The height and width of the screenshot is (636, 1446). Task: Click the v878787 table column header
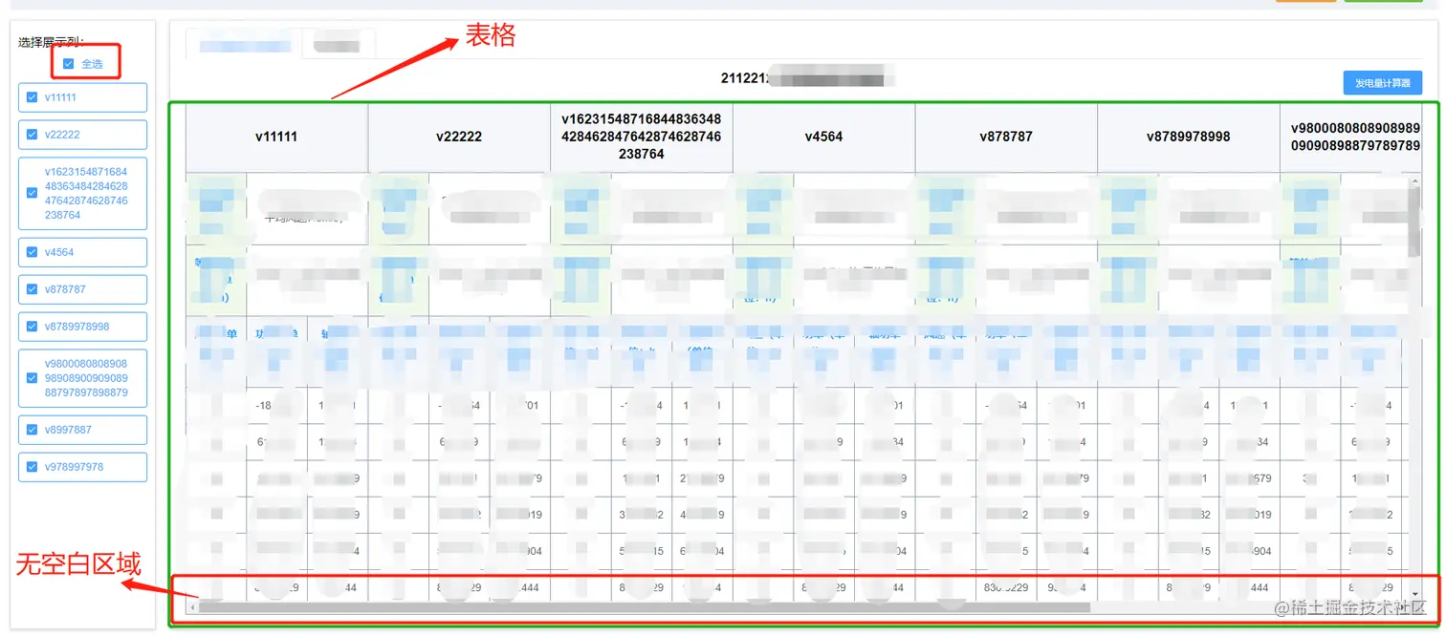tap(1006, 137)
